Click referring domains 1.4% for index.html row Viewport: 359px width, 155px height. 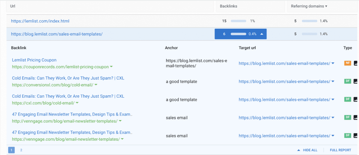(324, 21)
